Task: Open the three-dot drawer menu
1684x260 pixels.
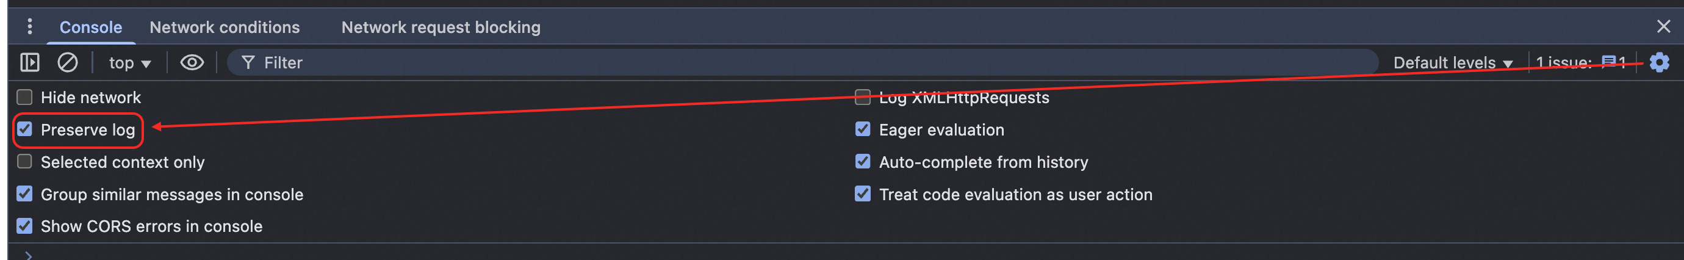Action: [x=29, y=26]
